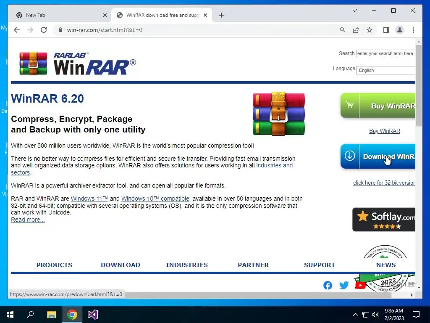
Task: Switch to the New Tab tab
Action: click(60, 15)
